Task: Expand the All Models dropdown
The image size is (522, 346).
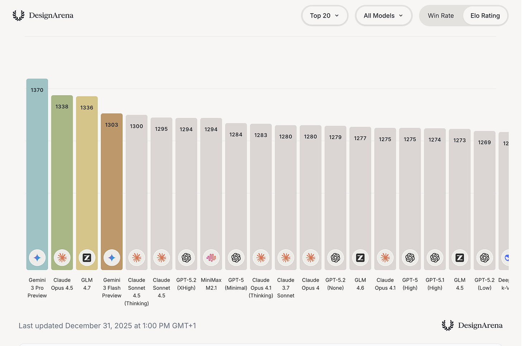Action: coord(384,16)
